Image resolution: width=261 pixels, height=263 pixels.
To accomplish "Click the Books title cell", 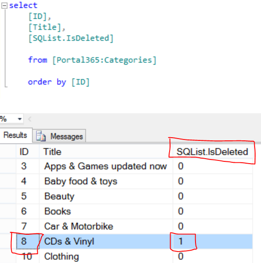I will coord(106,211).
